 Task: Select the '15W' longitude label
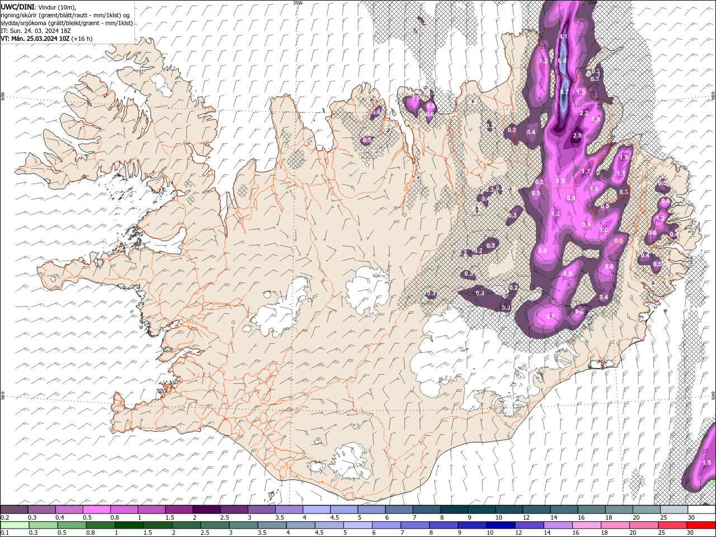coord(592,3)
